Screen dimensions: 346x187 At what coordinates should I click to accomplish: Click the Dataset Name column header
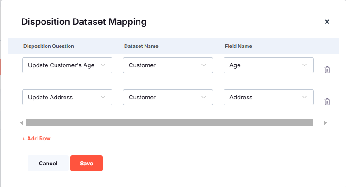[141, 46]
